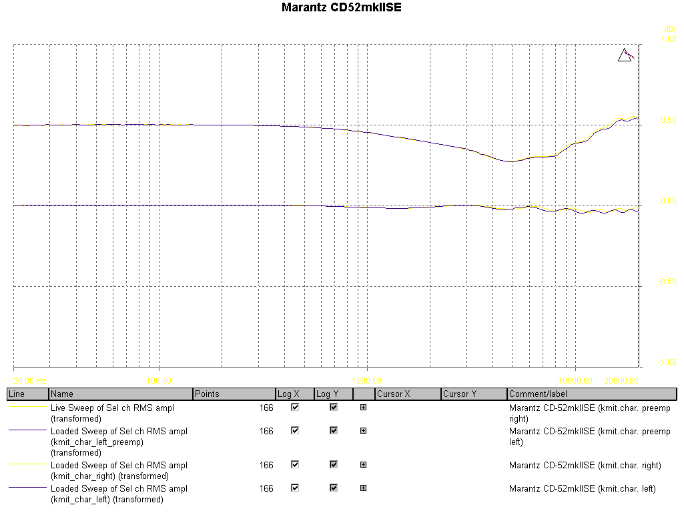684x513 pixels.
Task: Click the chart title Marantz CD52mkIISE
Action: (342, 7)
